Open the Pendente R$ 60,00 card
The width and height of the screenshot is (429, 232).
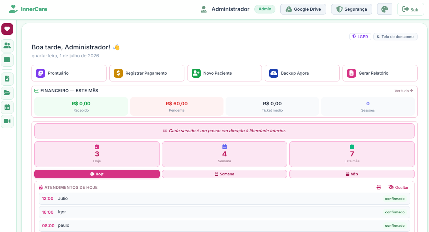pos(177,106)
